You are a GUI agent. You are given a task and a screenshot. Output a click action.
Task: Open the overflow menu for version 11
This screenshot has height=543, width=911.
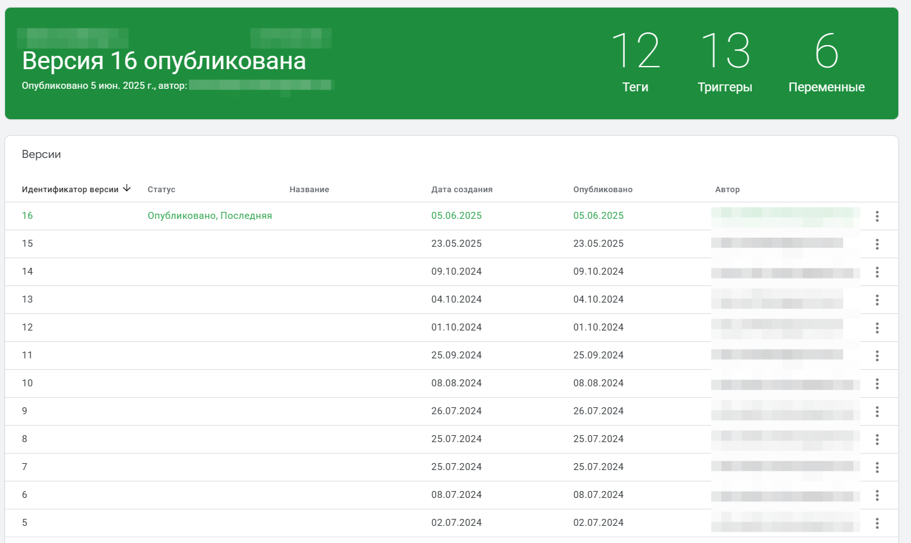(x=877, y=355)
